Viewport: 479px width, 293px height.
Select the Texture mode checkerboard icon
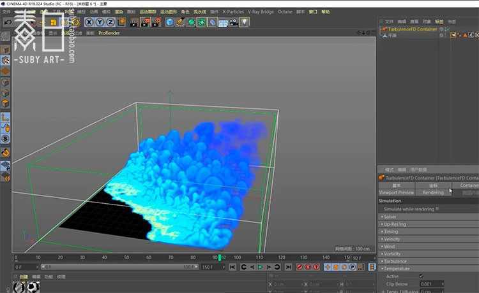point(6,61)
